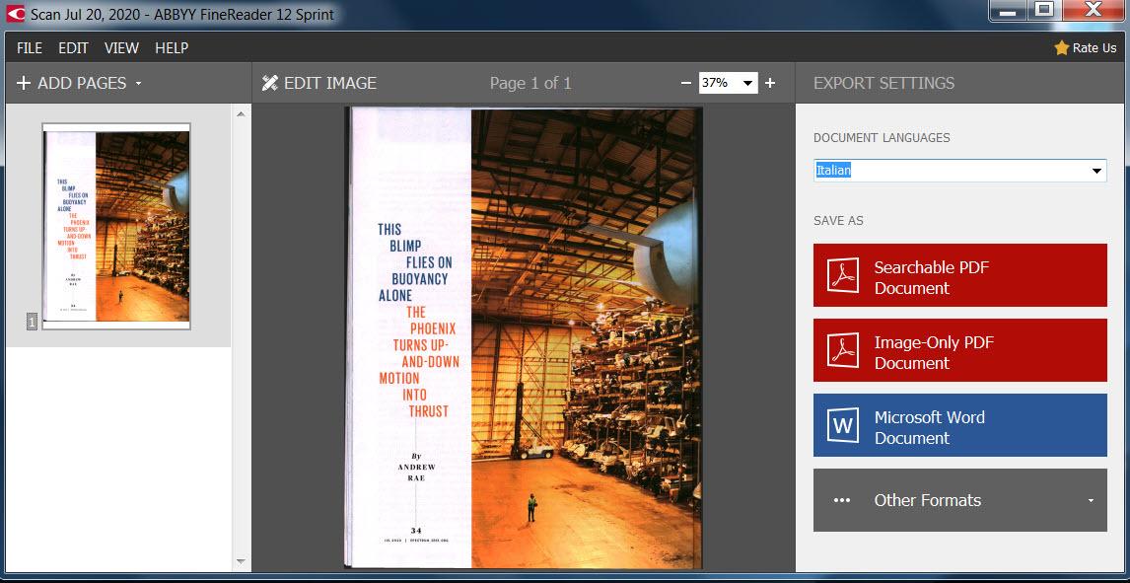Click the EDIT IMAGE button label
Viewport: 1130px width, 583px height.
[x=330, y=83]
